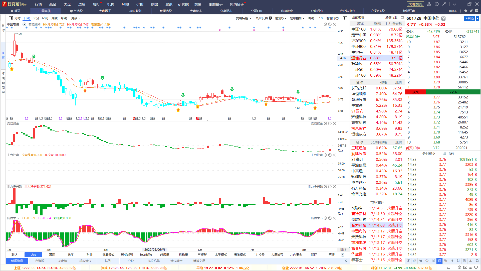Toggle 九阶反转 indicator
Screen dimensions: 481x271
264,18
